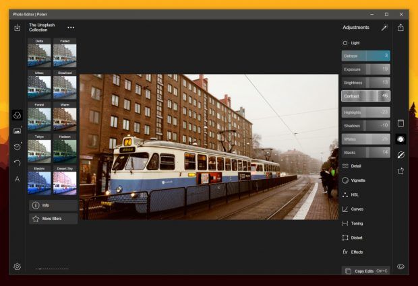Screen dimensions: 418x286
Task: Open the filters panel icon in left sidebar
Action: (x=17, y=115)
